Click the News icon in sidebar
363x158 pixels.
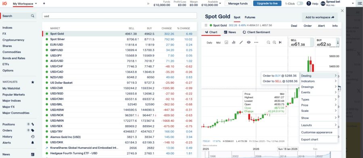[x=33, y=154]
